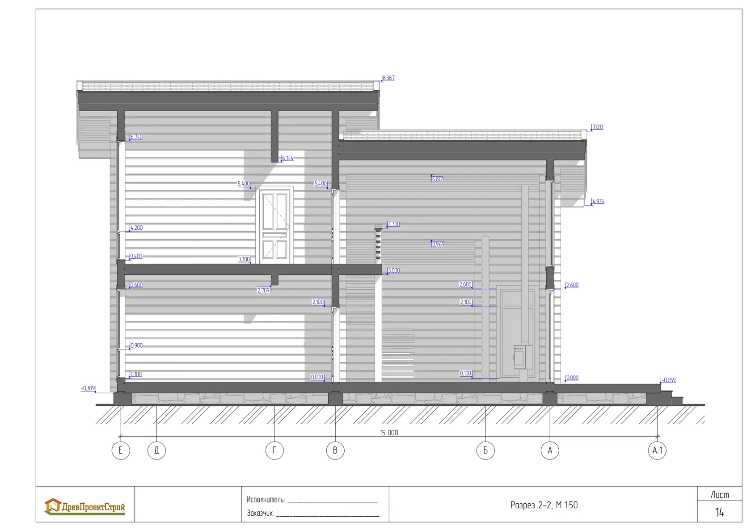Click the 8,387 roof elevation mark
The width and height of the screenshot is (751, 531).
(388, 78)
